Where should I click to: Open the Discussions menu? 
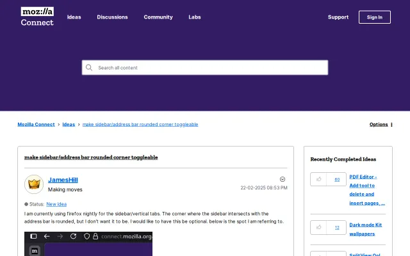(112, 17)
